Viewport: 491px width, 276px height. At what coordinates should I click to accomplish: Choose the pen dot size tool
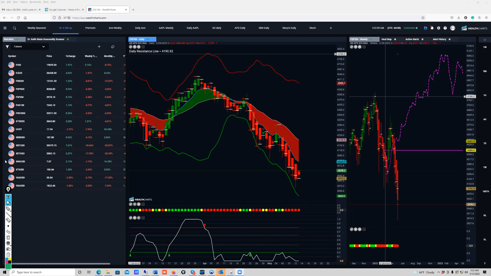(x=8, y=226)
